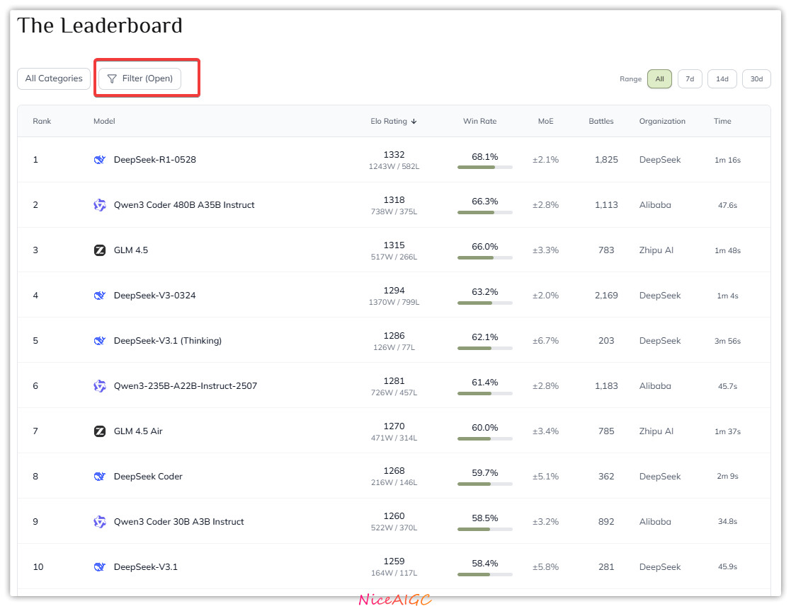Sort by Win Rate column header
The height and width of the screenshot is (606, 791).
(479, 122)
